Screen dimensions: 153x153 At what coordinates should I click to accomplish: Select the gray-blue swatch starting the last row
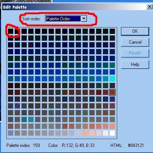point(11,133)
